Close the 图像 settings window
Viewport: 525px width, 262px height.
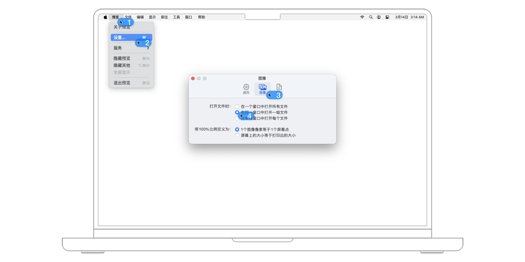coord(193,79)
